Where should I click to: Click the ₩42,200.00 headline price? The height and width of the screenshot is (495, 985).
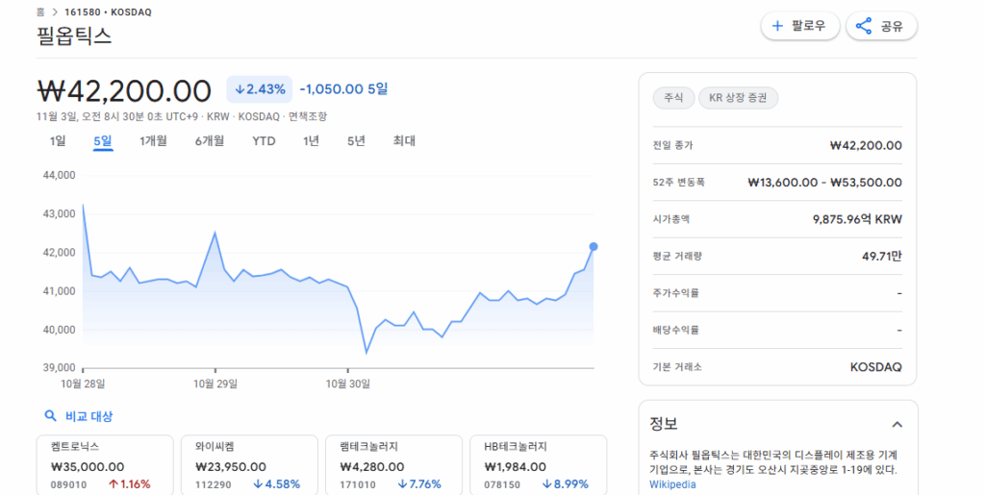(124, 90)
